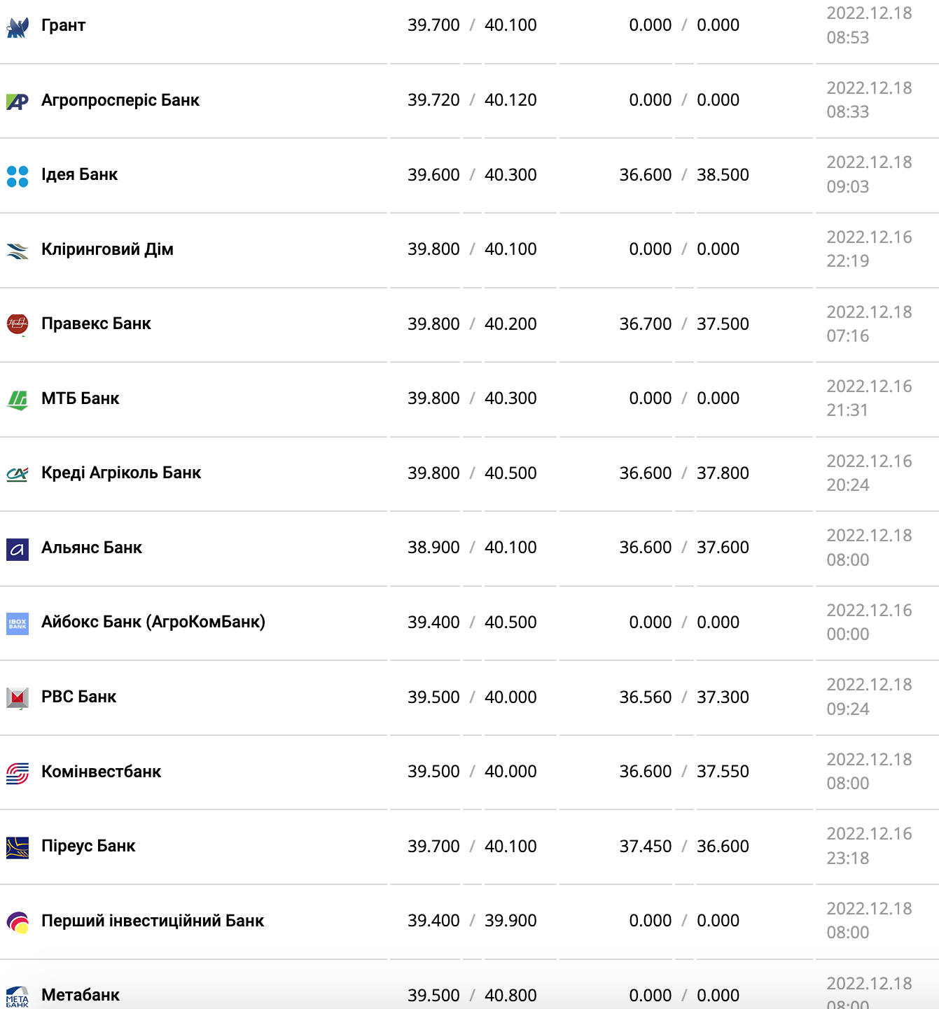Click the РВС Банк logo icon
Viewport: 939px width, 1009px height.
pos(18,698)
